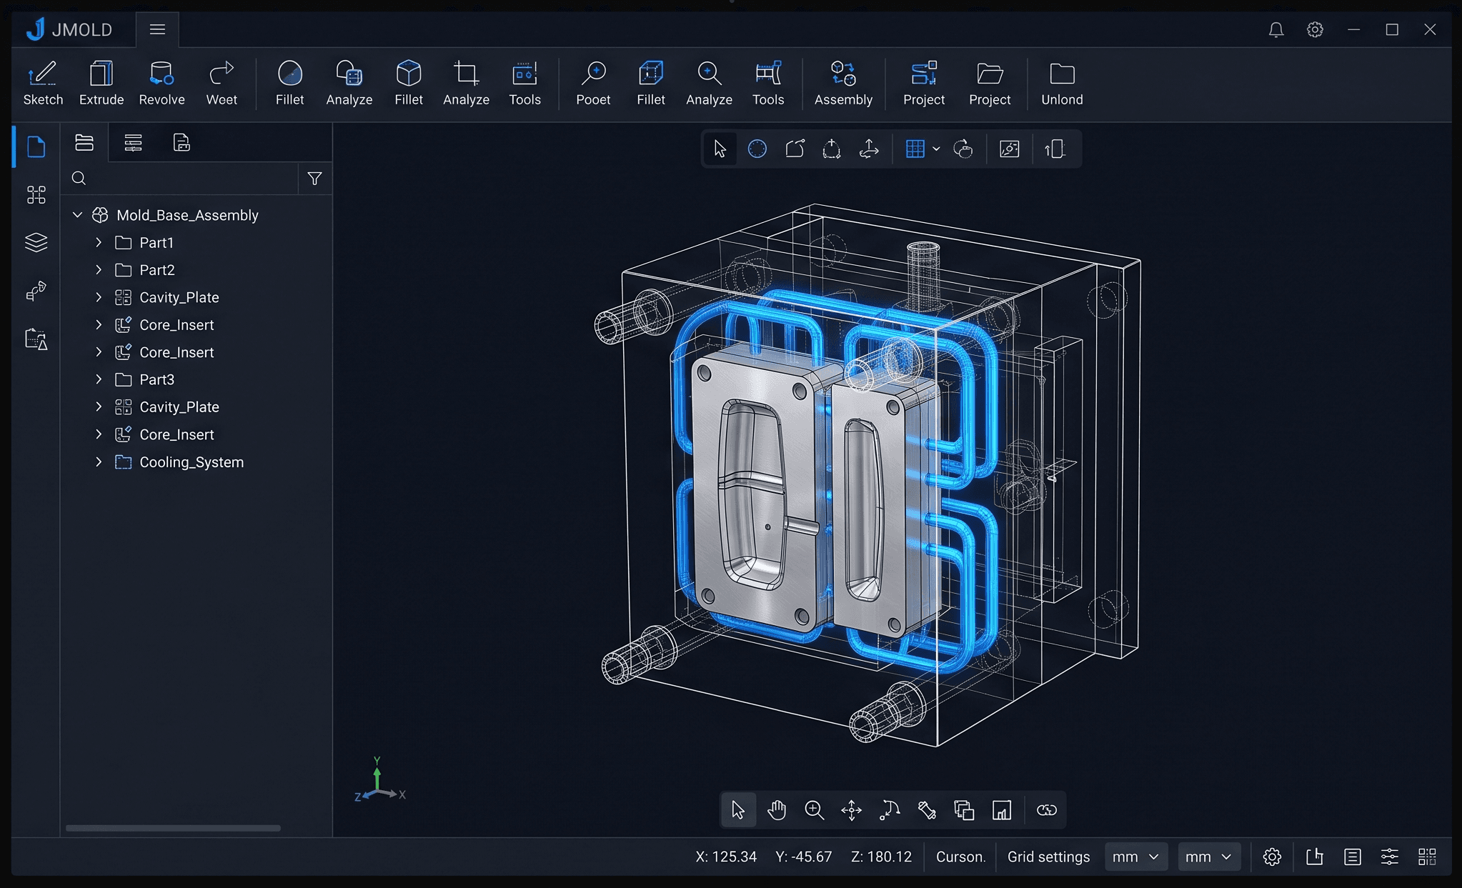Screen dimensions: 1462x888
Task: Open the first mm units dropdown
Action: [1135, 857]
